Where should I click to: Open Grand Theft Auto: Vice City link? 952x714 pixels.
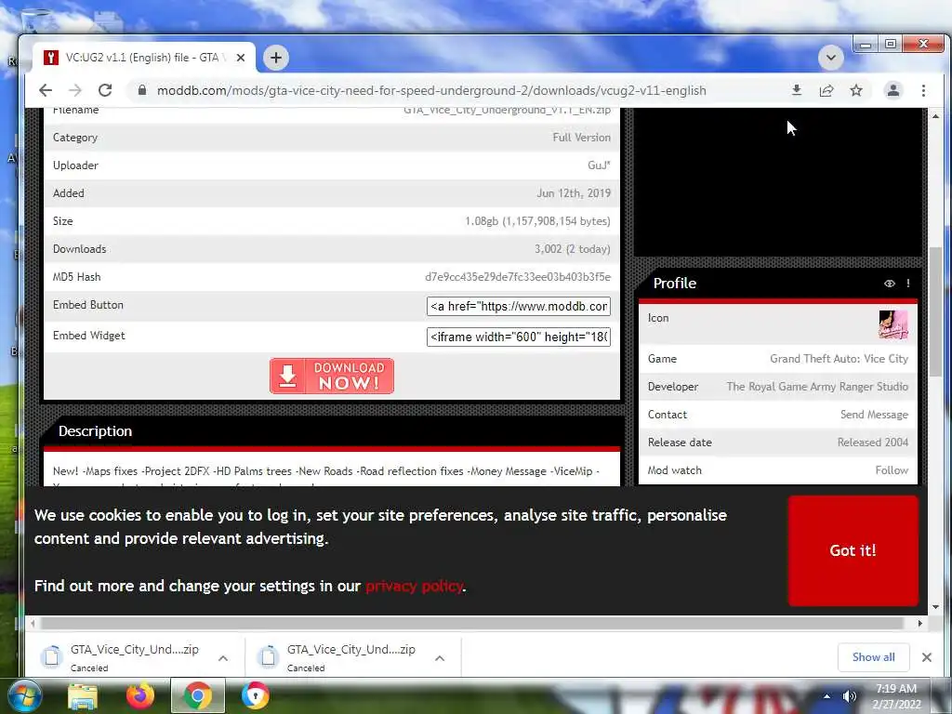pos(840,359)
